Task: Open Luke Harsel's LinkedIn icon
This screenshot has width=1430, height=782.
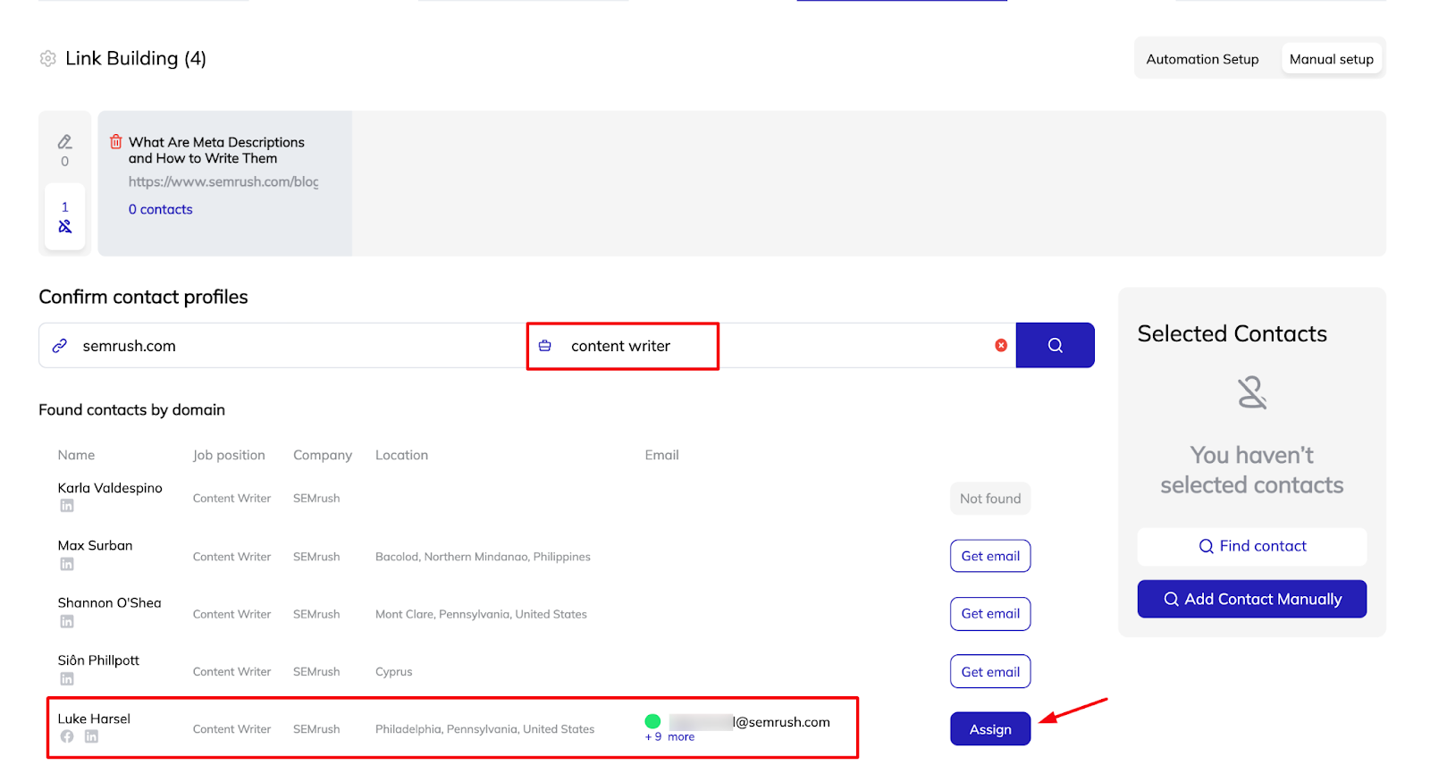Action: click(x=91, y=736)
